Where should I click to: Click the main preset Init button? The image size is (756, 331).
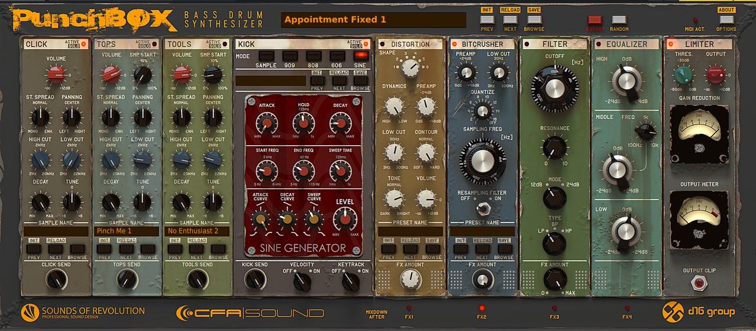pyautogui.click(x=487, y=10)
